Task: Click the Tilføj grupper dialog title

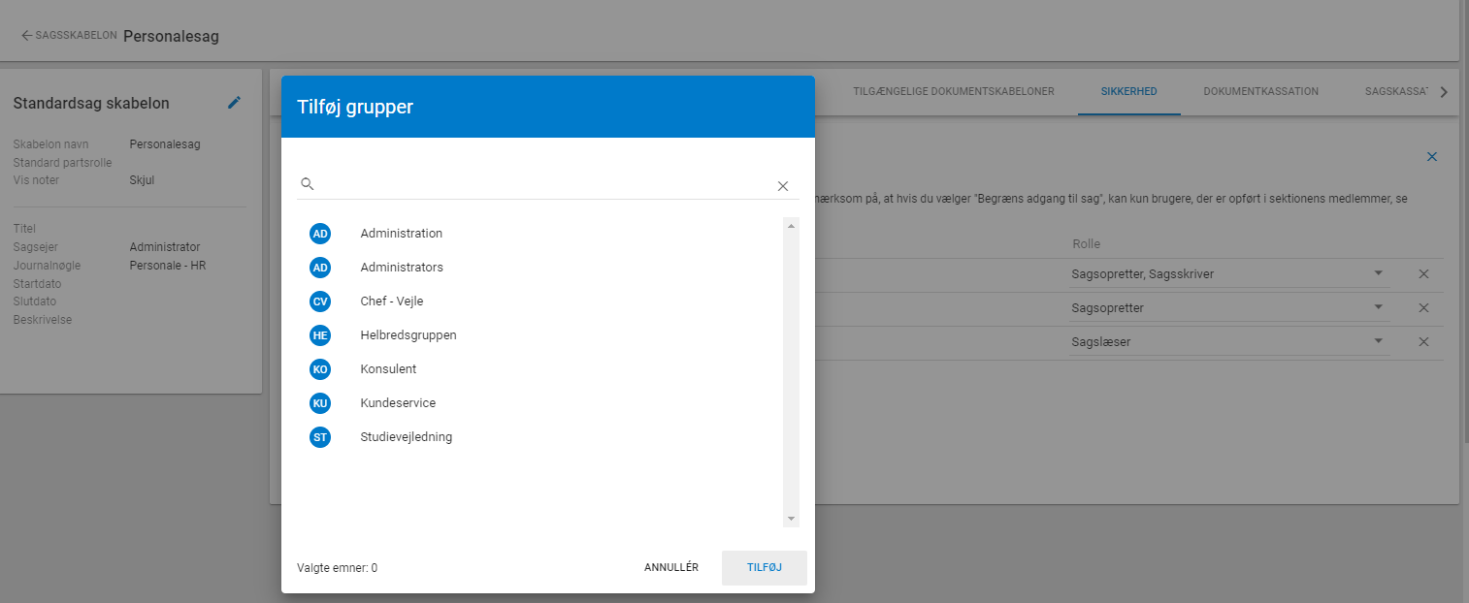Action: [x=355, y=108]
